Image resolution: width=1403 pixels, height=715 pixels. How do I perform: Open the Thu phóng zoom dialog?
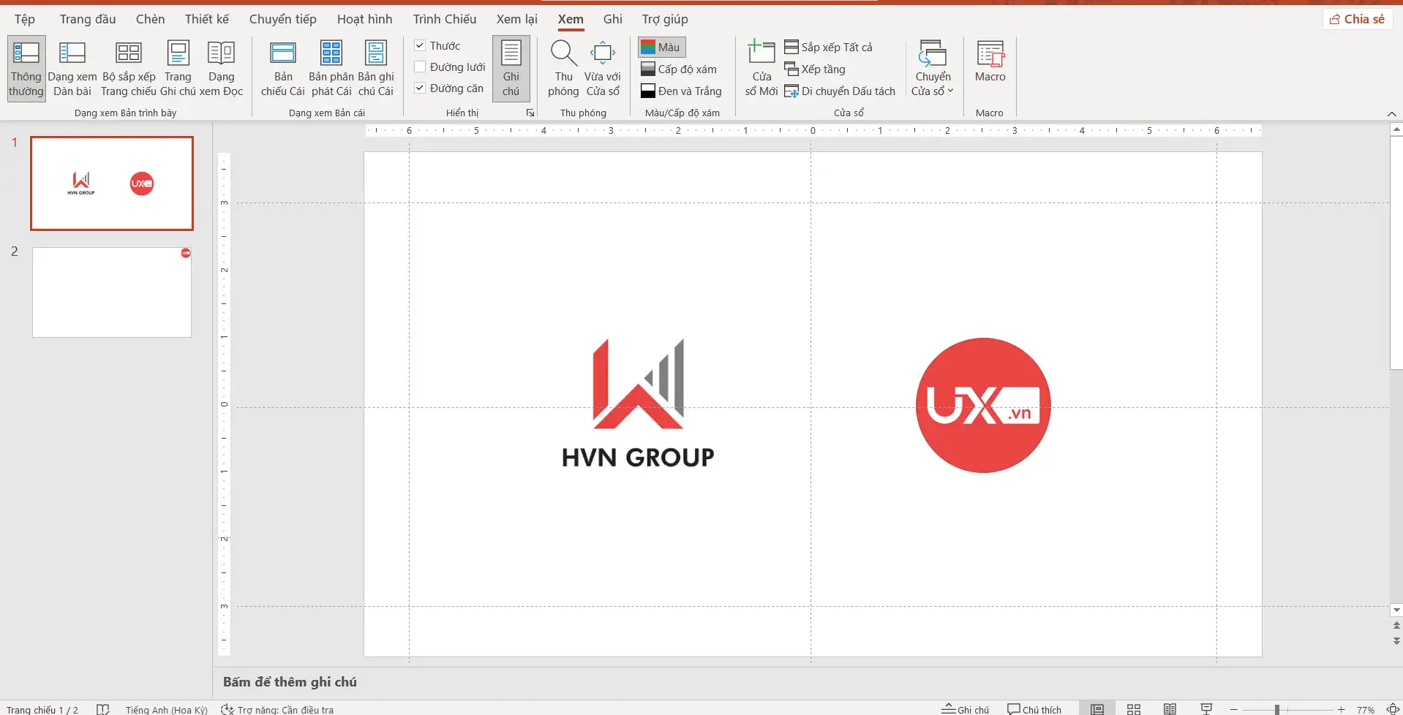(563, 68)
